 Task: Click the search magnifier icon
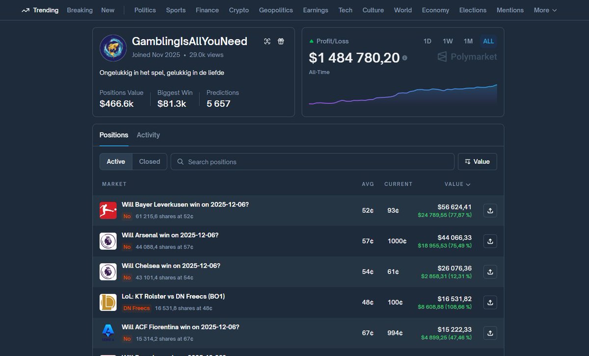coord(181,162)
